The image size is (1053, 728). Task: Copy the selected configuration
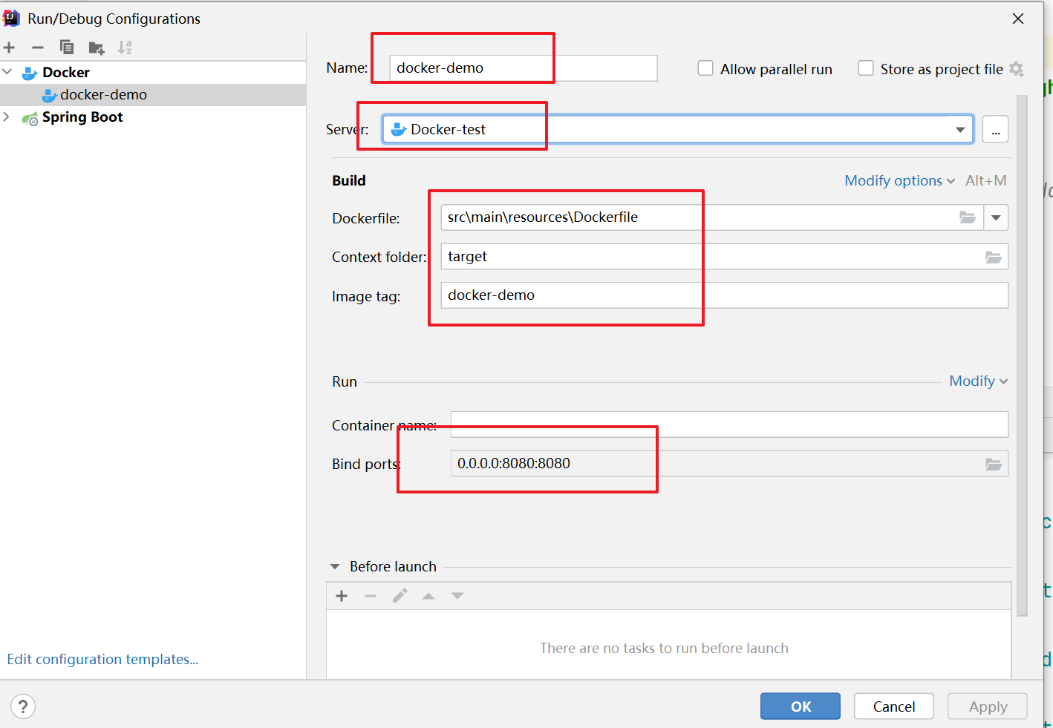(x=67, y=47)
